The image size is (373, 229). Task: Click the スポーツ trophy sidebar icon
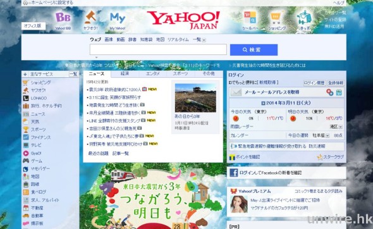pos(26,130)
